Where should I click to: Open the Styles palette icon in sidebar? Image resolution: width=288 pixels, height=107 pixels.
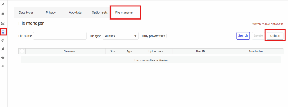pos(3,41)
